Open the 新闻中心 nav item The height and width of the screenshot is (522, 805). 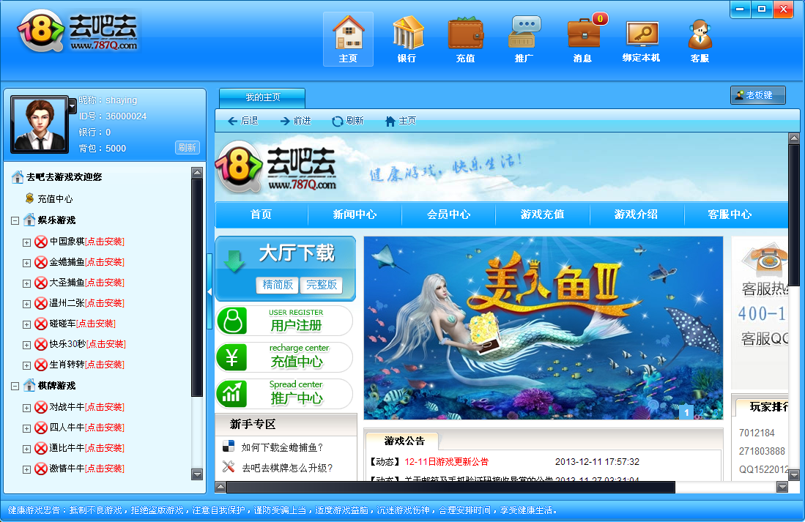pyautogui.click(x=355, y=215)
